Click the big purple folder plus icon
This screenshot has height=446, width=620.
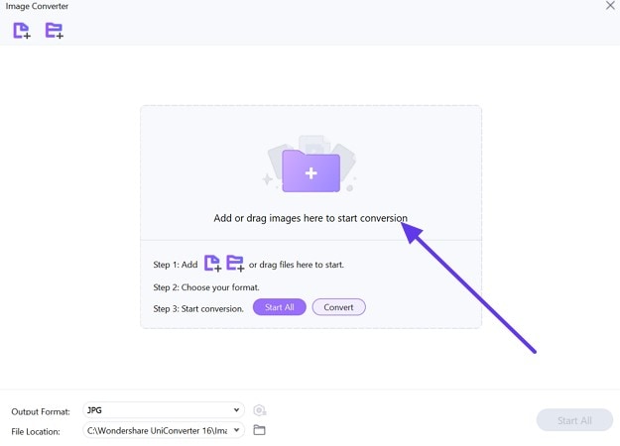[x=310, y=170]
